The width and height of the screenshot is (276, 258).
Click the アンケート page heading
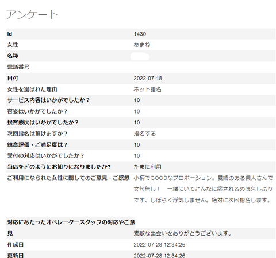[32, 14]
